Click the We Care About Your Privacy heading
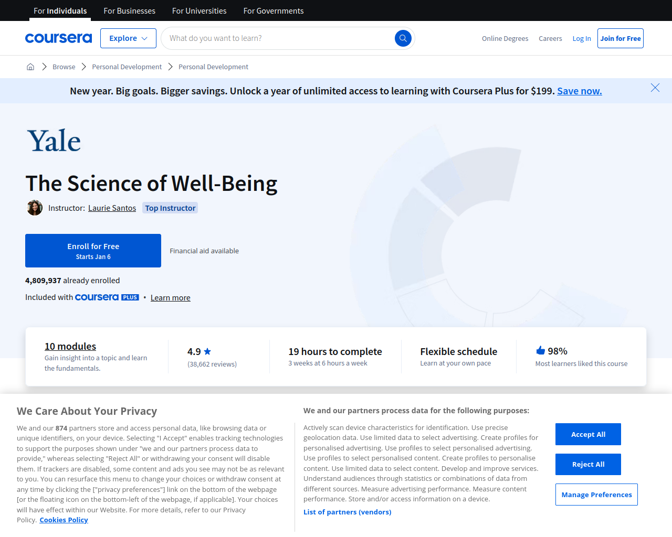The height and width of the screenshot is (537, 672). [87, 411]
